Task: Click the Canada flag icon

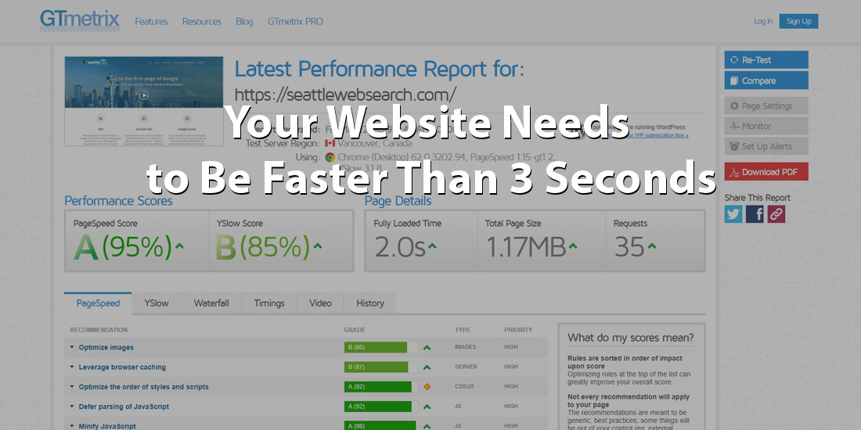Action: click(330, 143)
